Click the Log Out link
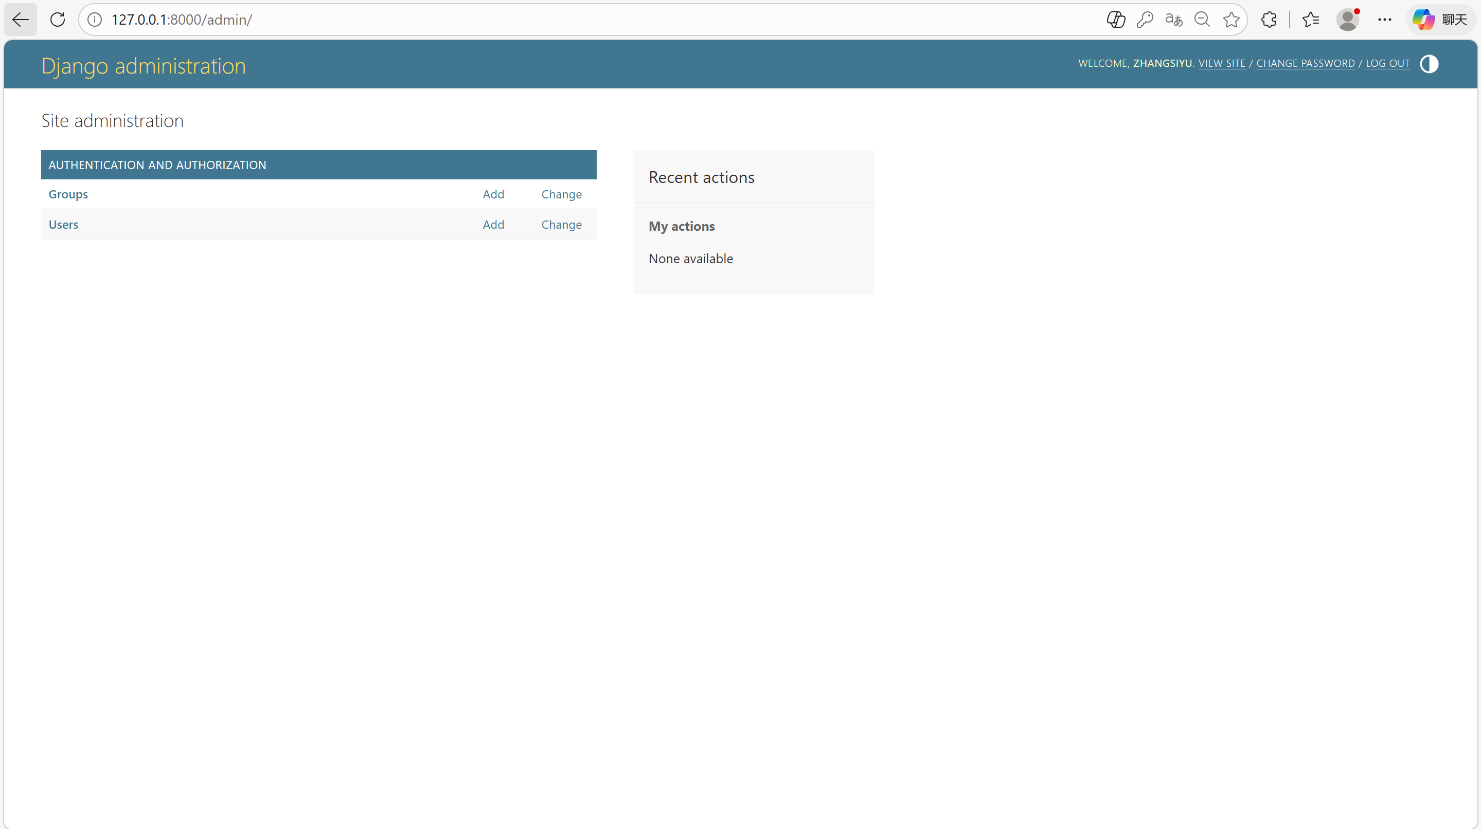The image size is (1481, 829). tap(1387, 63)
